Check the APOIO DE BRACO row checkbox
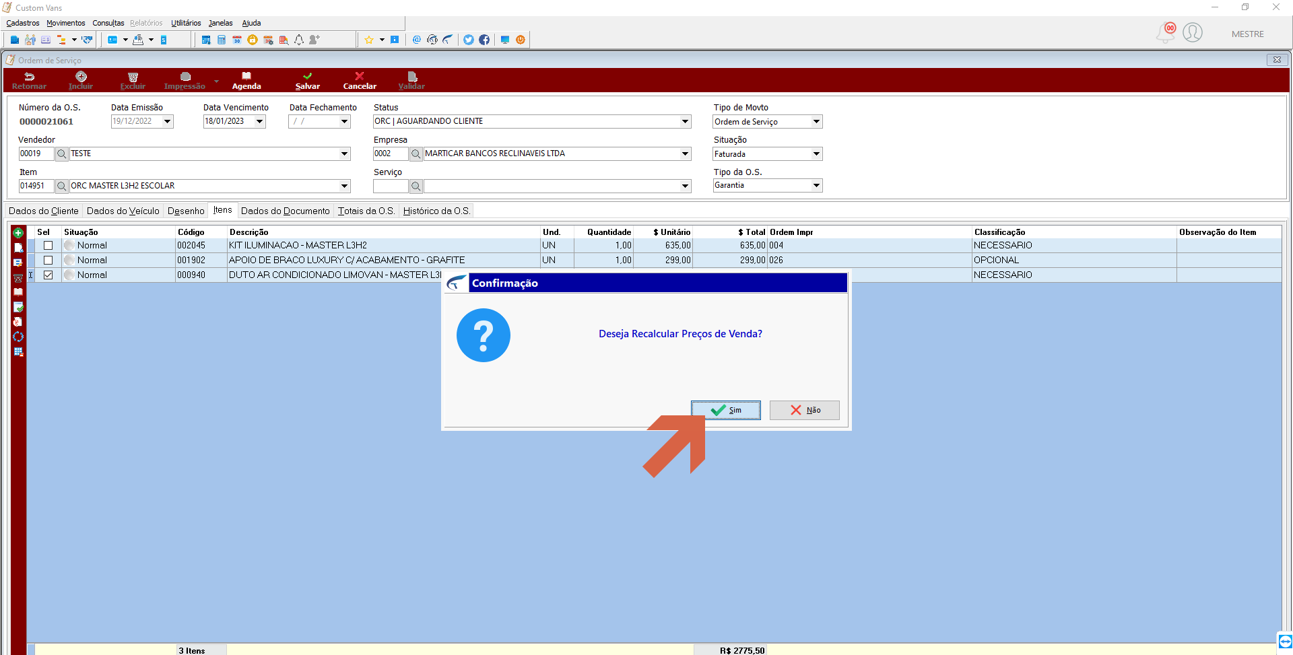 pos(48,261)
